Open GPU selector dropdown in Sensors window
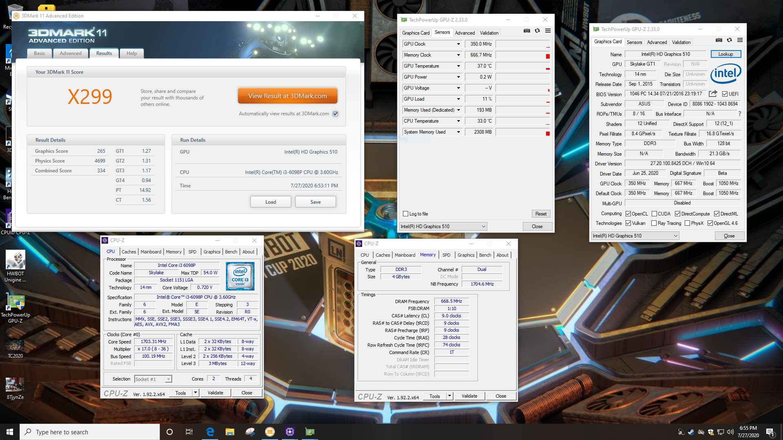Screen dimensions: 783x440 coord(443,227)
